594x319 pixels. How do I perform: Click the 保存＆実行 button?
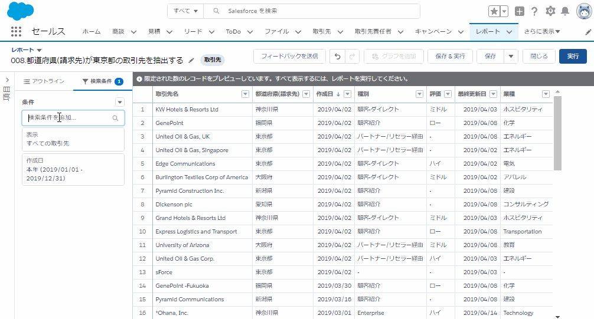(450, 57)
